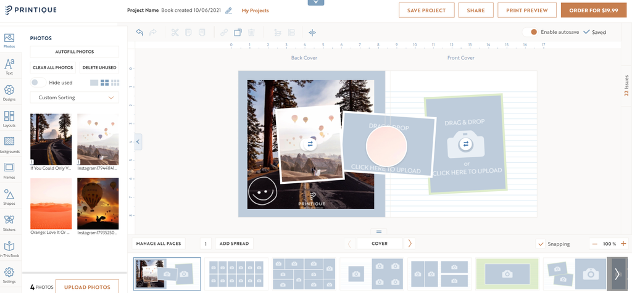
Task: Open the Shapes panel
Action: click(x=9, y=196)
